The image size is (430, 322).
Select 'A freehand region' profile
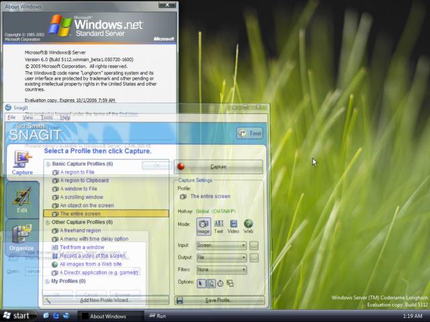point(81,231)
